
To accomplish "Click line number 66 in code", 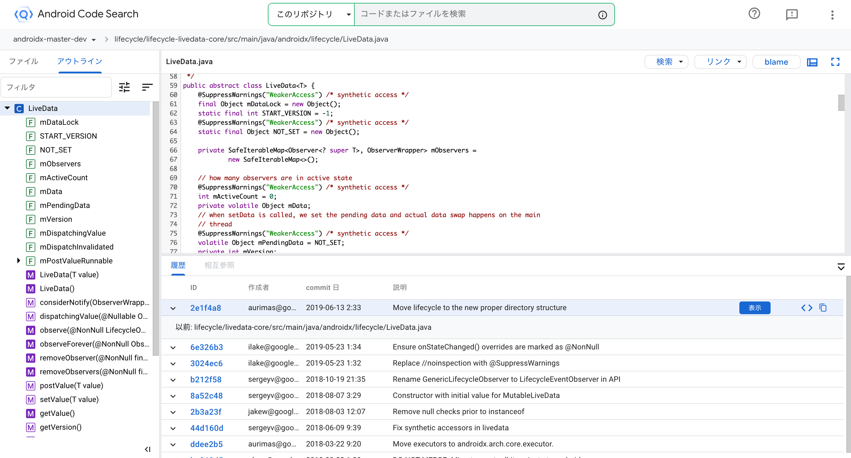I will (x=174, y=150).
